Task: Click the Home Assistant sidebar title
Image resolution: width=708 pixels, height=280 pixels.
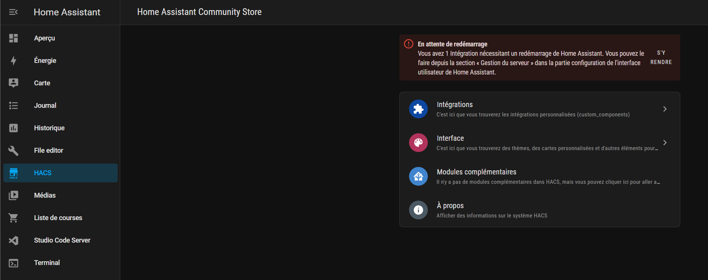Action: click(67, 12)
